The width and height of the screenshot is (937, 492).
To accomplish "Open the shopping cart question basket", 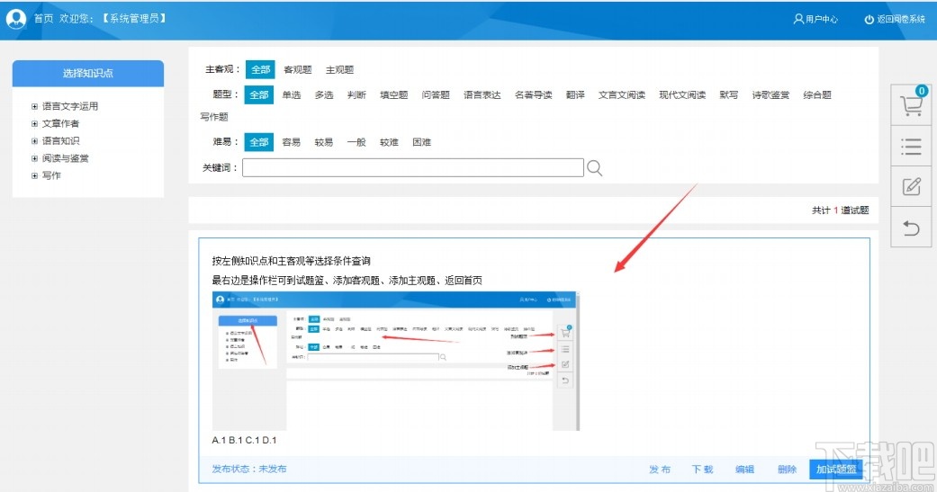I will (x=911, y=105).
